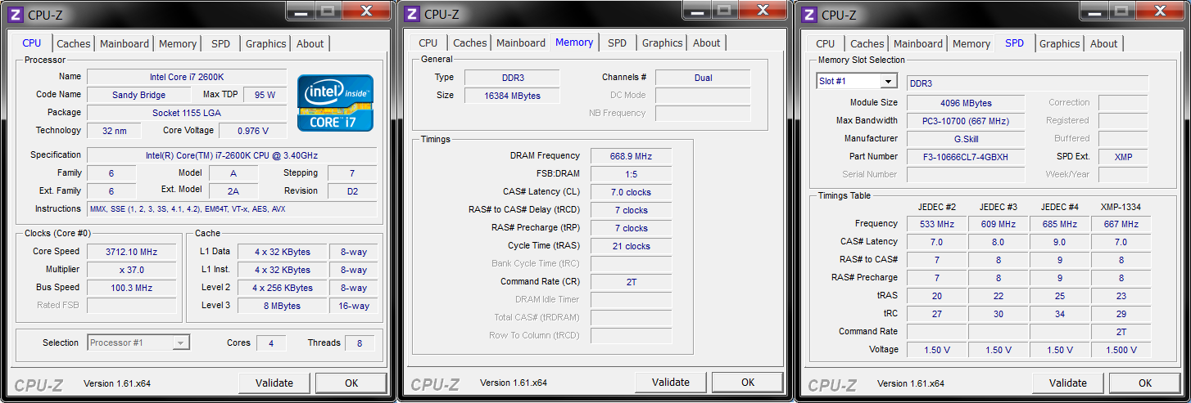Open Mainboard tab in the middle window
The width and height of the screenshot is (1191, 403).
(521, 43)
